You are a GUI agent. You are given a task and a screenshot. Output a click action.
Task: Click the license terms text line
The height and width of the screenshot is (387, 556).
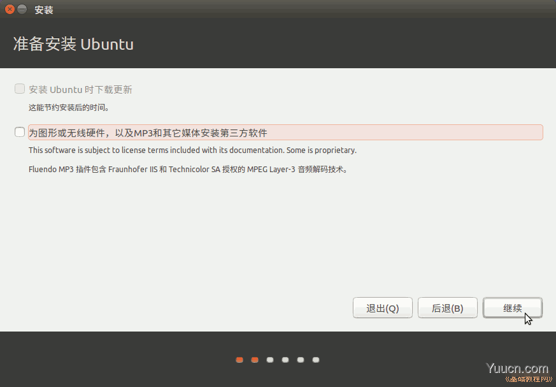(192, 150)
